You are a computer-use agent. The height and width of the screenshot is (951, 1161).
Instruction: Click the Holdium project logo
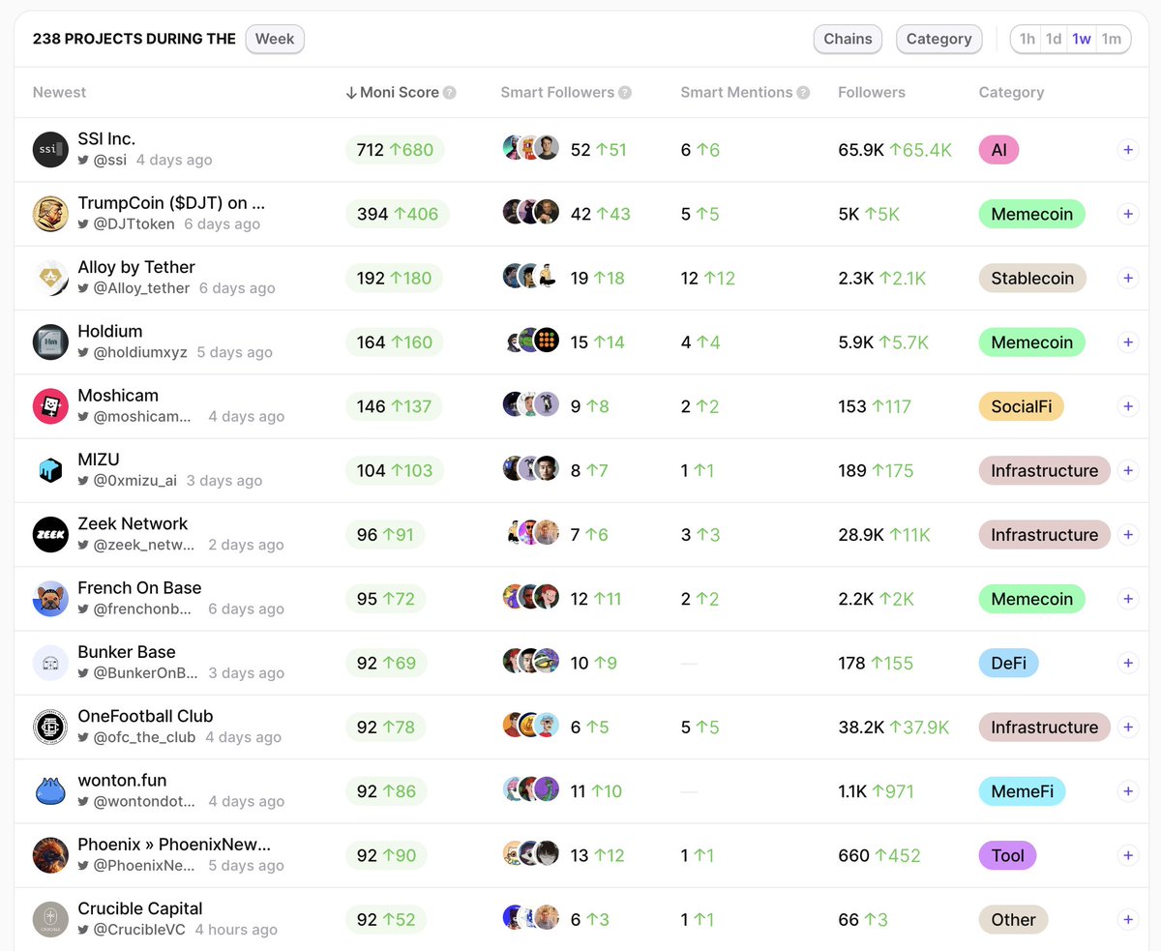[50, 342]
